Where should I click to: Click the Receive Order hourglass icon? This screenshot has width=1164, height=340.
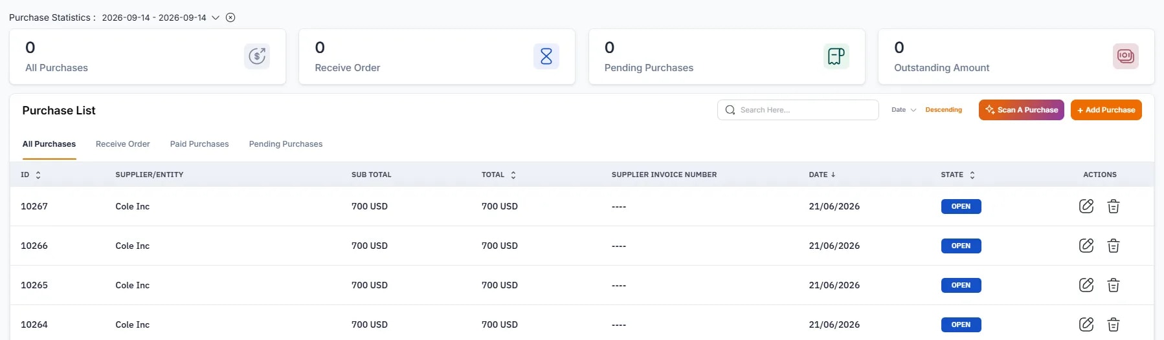[x=546, y=56]
